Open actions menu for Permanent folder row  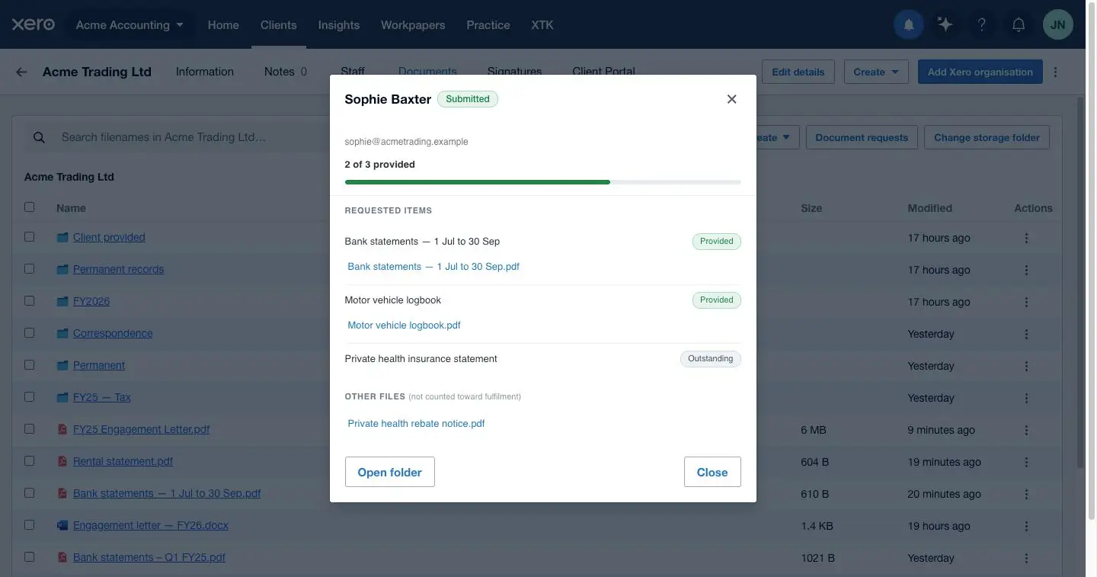coord(1026,366)
